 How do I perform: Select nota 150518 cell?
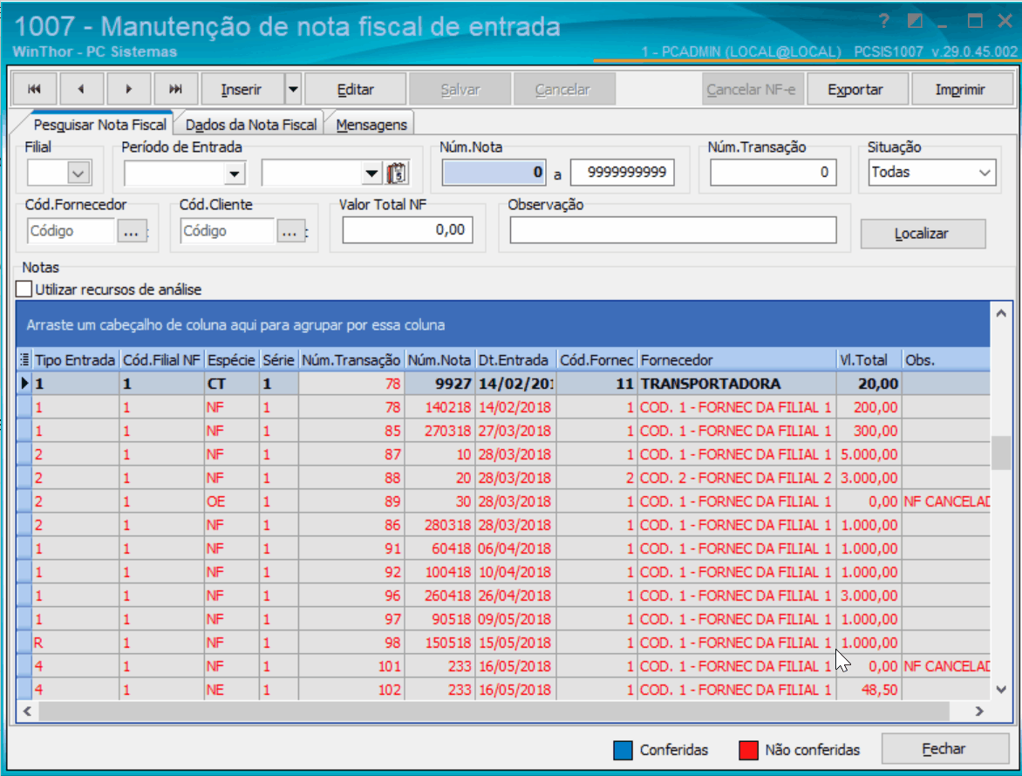tap(440, 643)
